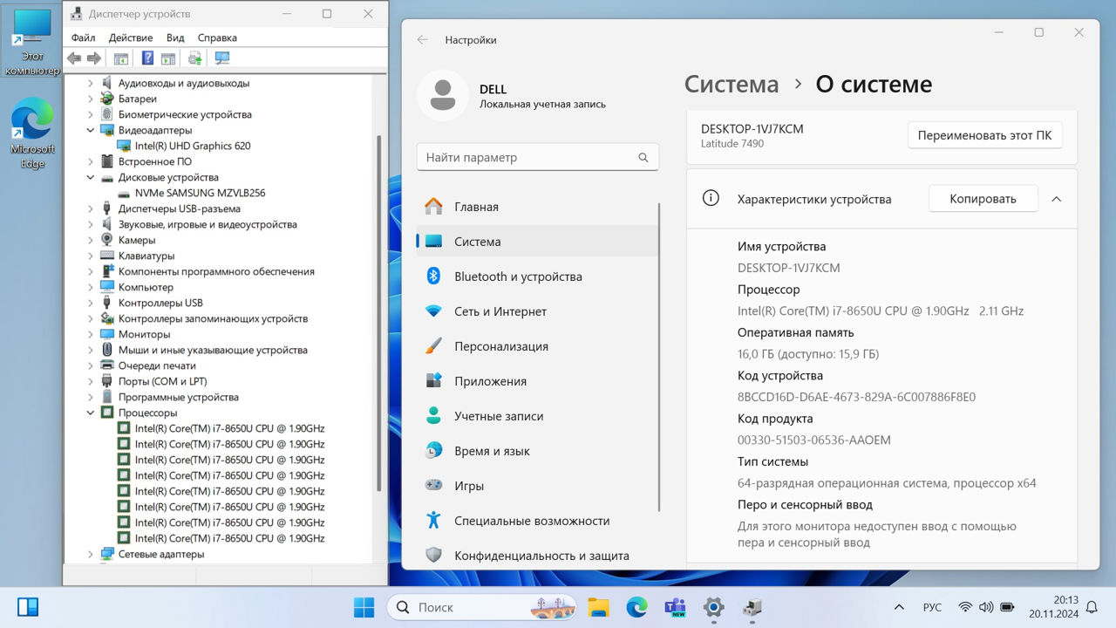Click the Forward arrow in Device Manager toolbar
1116x628 pixels.
(94, 58)
